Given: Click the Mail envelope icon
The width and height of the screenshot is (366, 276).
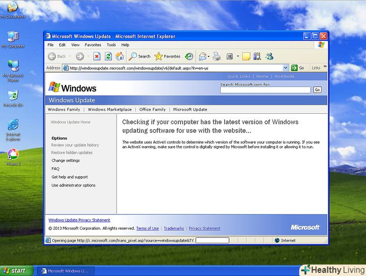Looking at the screenshot, I should pos(203,56).
